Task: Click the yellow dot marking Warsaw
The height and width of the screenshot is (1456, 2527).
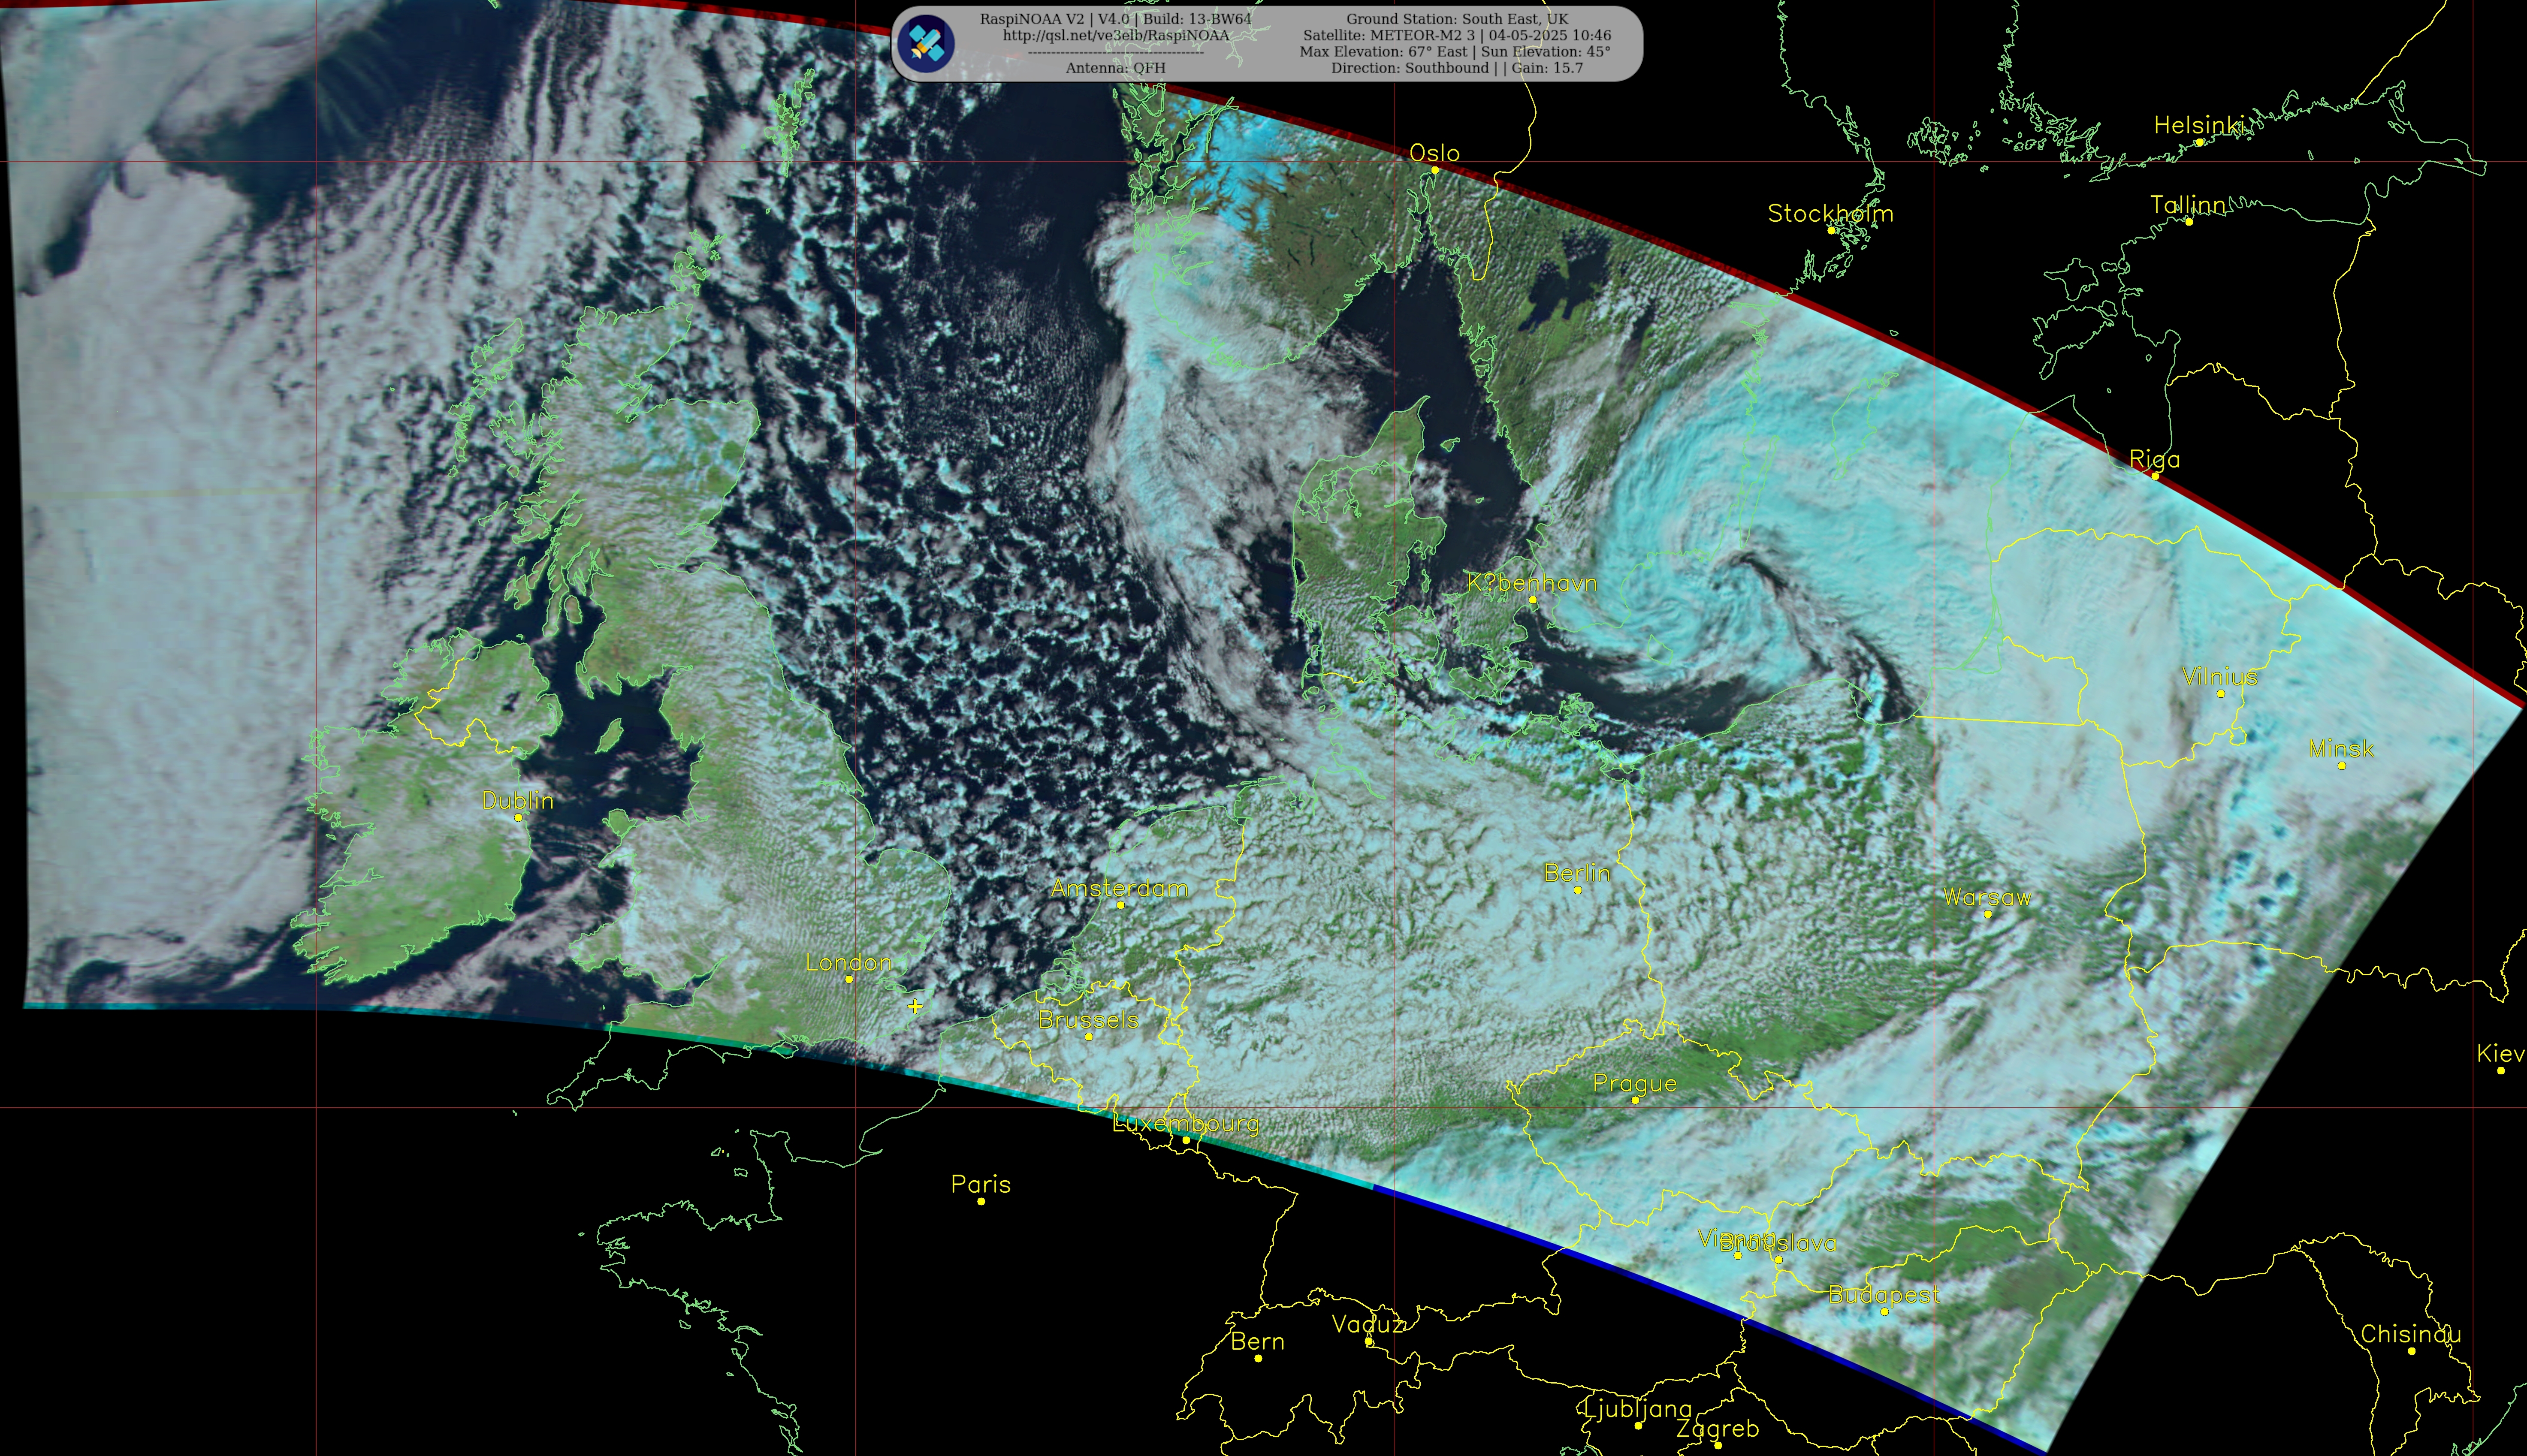Action: 1987,914
